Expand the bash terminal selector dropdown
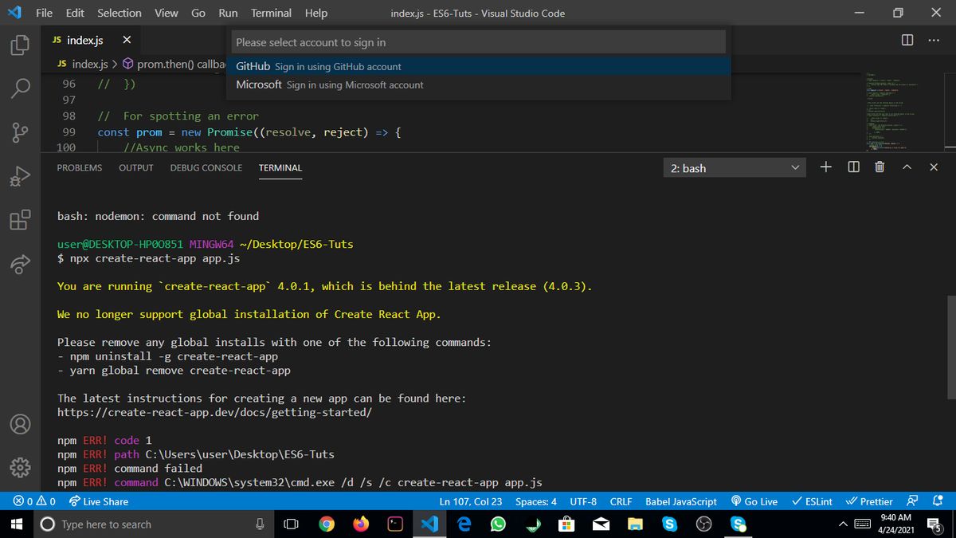Screen dimensions: 956x538 tap(734, 168)
